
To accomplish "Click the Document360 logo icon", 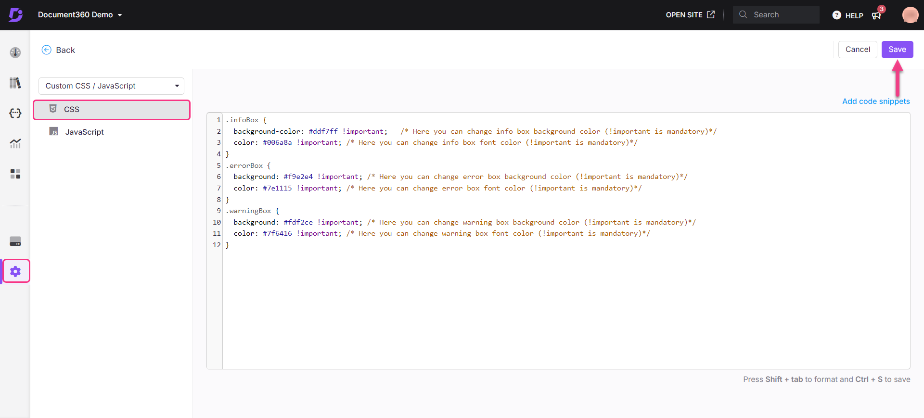I will click(15, 15).
